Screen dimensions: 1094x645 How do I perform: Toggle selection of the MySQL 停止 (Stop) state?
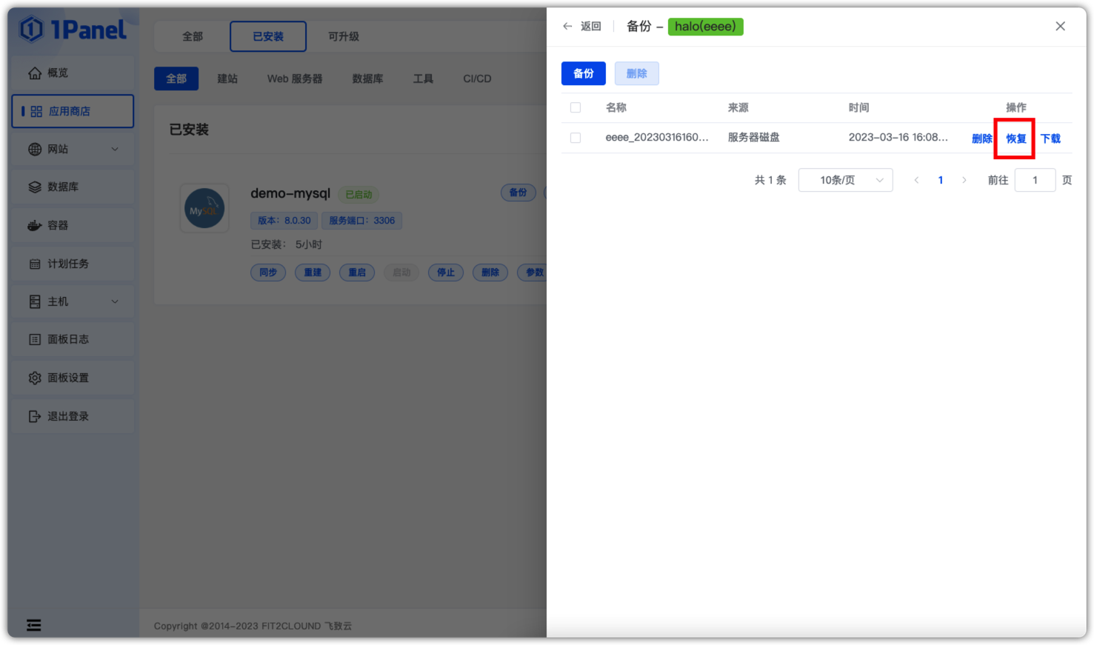coord(445,272)
